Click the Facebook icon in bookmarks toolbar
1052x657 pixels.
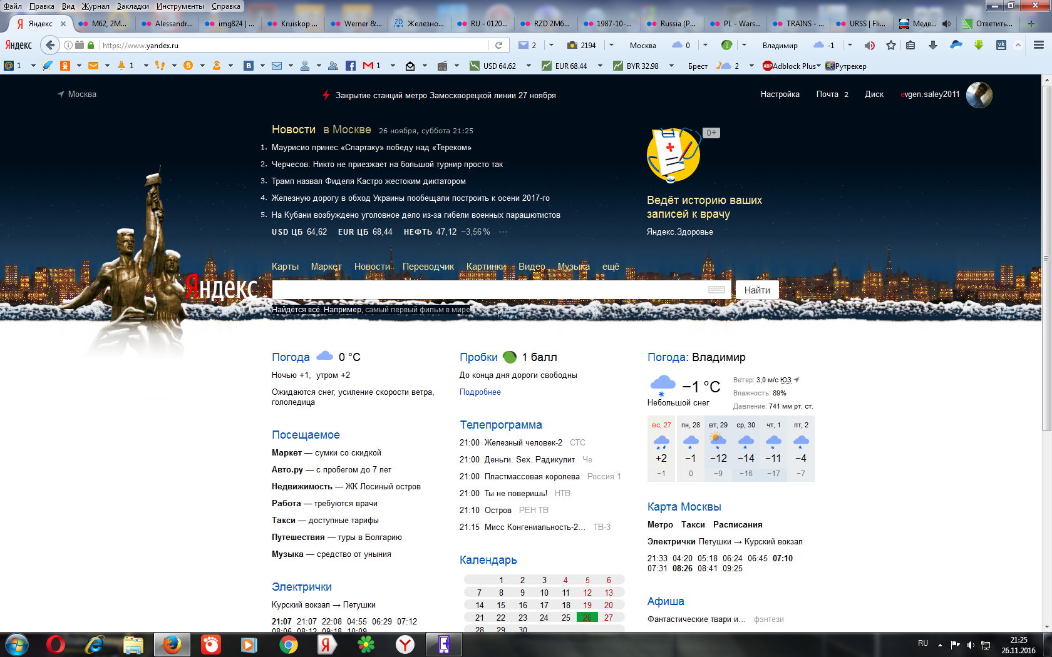click(x=351, y=66)
